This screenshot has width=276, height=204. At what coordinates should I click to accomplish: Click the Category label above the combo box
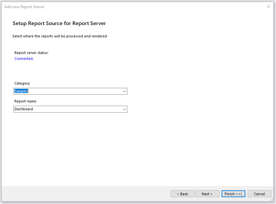pyautogui.click(x=22, y=83)
